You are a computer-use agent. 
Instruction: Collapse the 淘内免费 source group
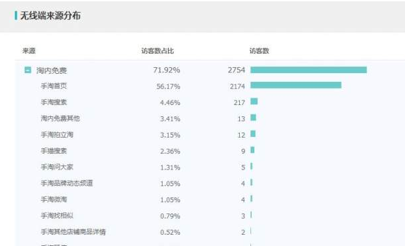pyautogui.click(x=28, y=70)
